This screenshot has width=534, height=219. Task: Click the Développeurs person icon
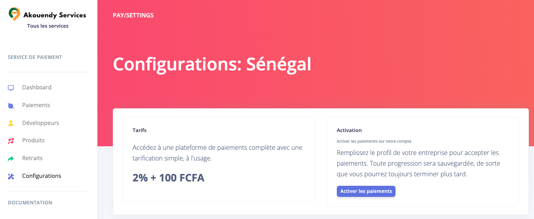(x=11, y=123)
